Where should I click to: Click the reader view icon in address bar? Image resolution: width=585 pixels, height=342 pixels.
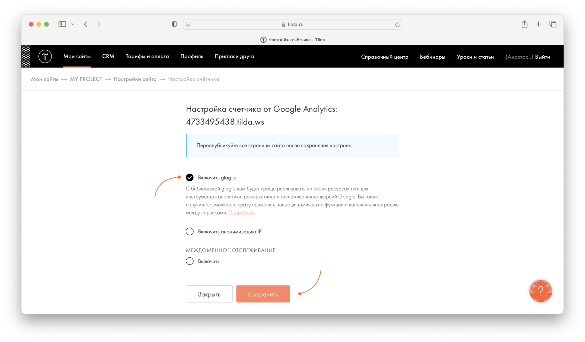pyautogui.click(x=188, y=24)
